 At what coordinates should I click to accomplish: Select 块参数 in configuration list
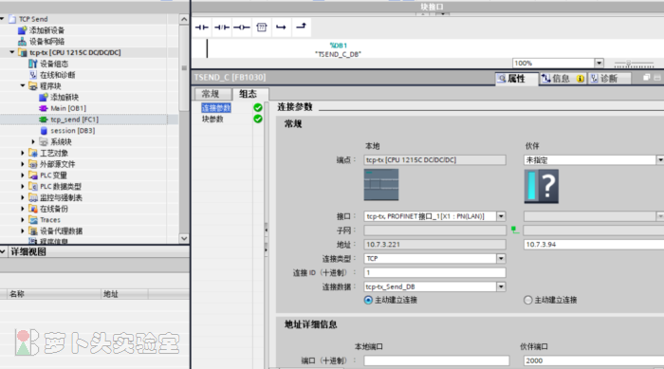[212, 119]
